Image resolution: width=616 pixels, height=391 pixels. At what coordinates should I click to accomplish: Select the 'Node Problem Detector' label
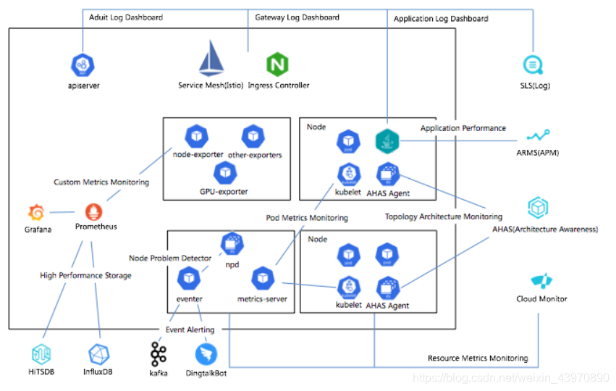(x=170, y=258)
